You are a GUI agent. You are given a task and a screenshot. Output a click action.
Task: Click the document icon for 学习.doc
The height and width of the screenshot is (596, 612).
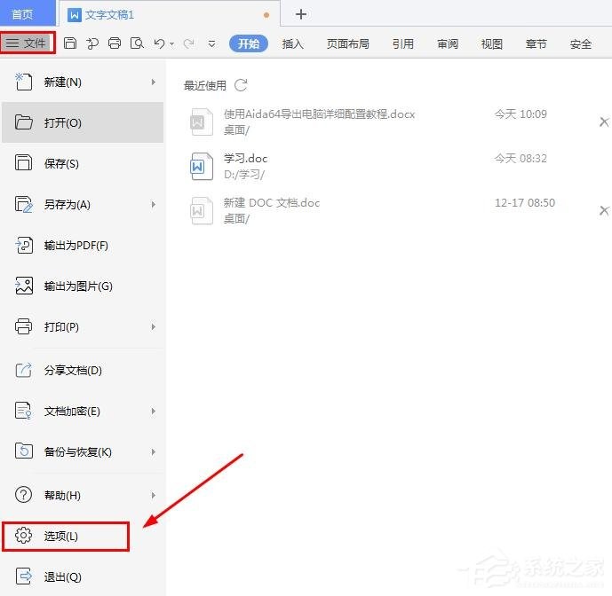coord(202,166)
